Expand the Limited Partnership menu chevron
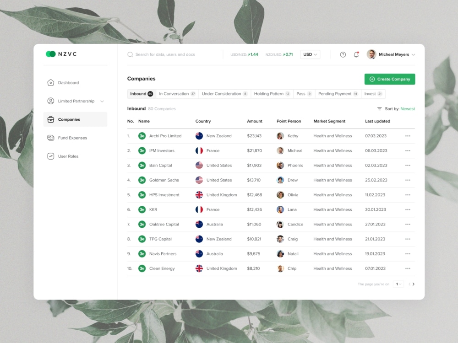The image size is (458, 343). [102, 101]
